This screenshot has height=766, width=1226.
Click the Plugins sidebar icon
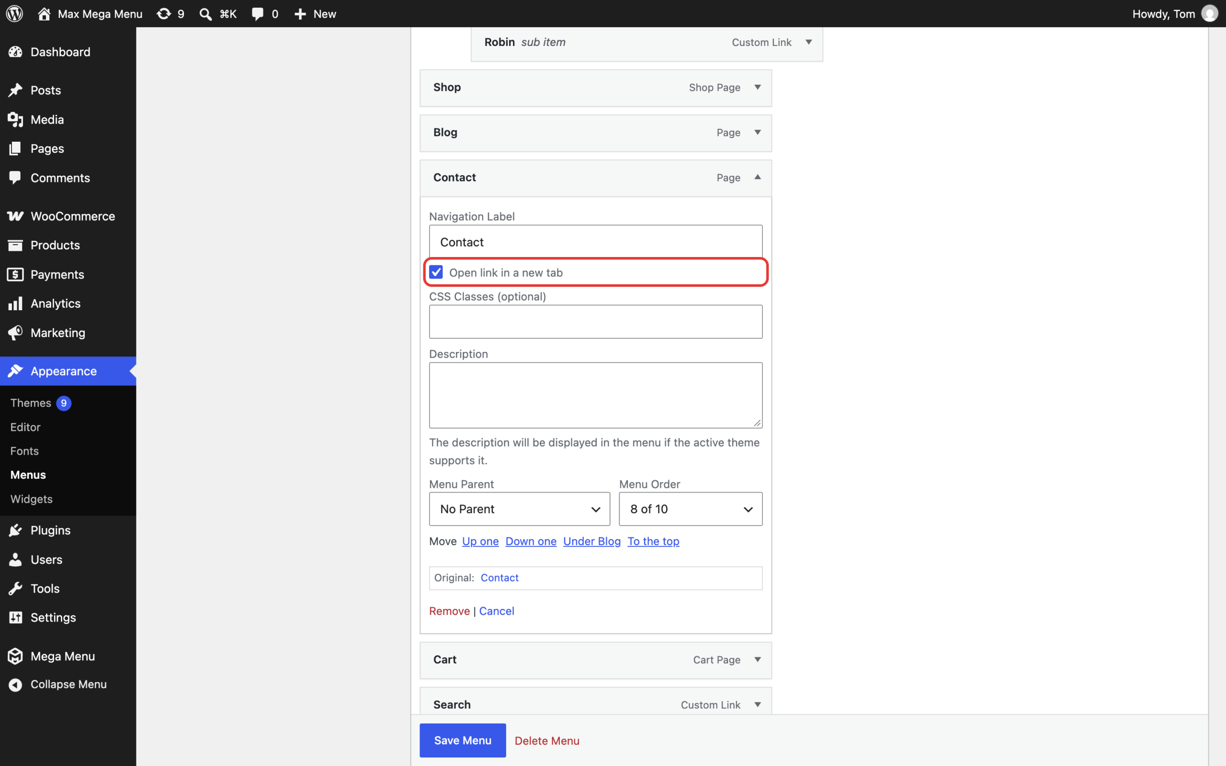tap(15, 530)
